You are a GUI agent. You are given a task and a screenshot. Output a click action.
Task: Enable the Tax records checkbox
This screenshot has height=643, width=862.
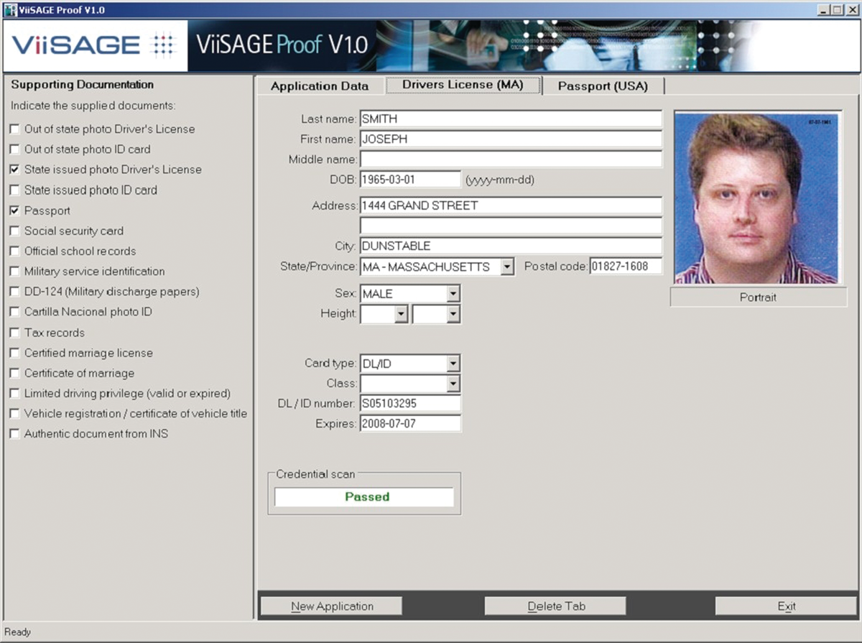coord(14,332)
